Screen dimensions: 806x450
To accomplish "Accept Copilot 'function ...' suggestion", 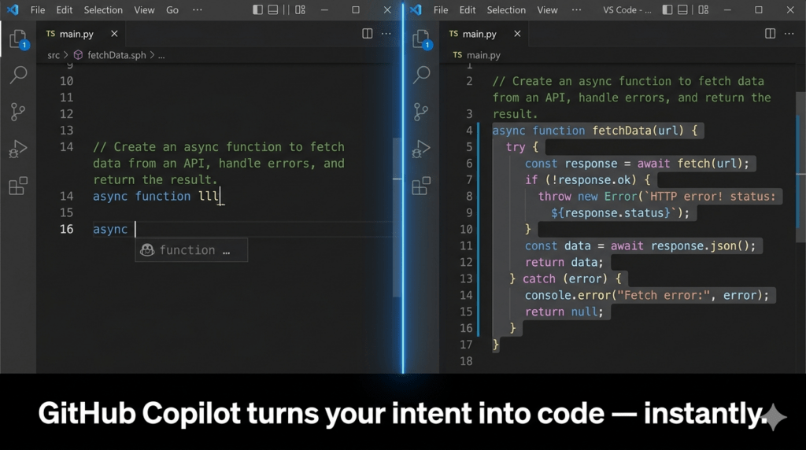I will coord(191,250).
